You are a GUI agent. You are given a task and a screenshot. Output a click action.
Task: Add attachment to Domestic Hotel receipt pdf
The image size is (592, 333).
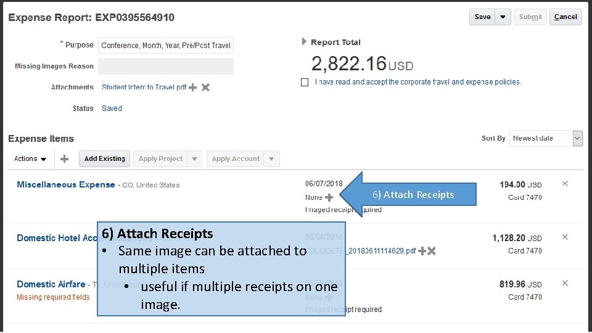click(422, 251)
